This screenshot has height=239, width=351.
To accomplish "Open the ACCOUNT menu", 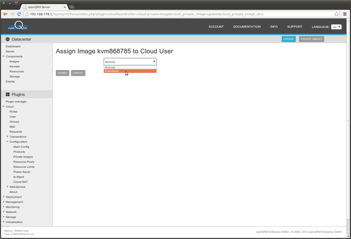I will [x=216, y=27].
